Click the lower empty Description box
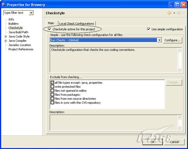This screenshot has width=188, height=149. [x=113, y=123]
